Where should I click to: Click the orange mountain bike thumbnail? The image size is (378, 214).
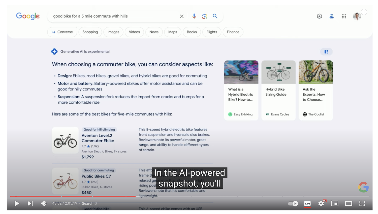(316, 72)
